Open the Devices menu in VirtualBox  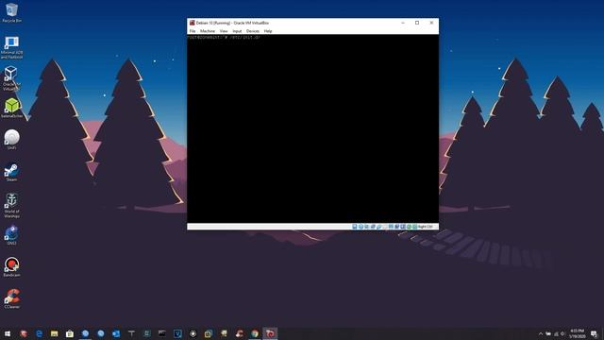[x=253, y=31]
